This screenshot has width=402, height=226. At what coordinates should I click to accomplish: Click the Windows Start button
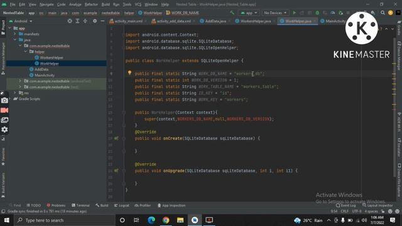pyautogui.click(x=7, y=220)
